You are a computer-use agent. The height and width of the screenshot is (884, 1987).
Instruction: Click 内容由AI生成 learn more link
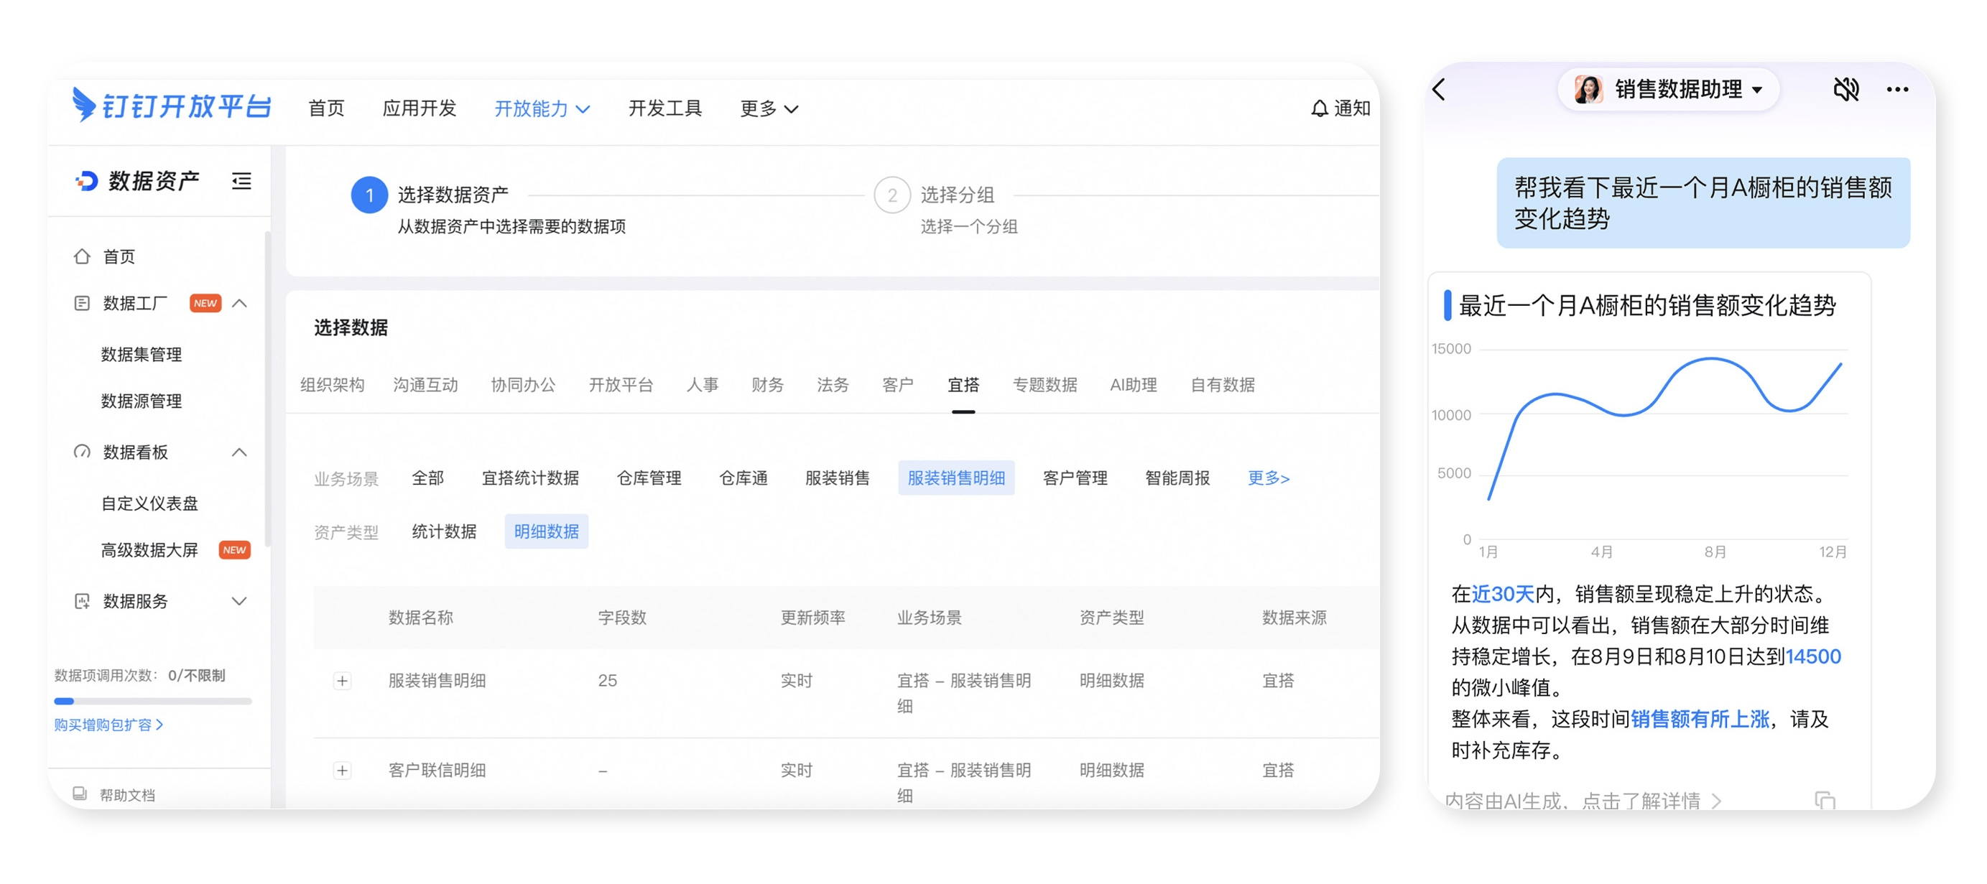click(x=1583, y=801)
